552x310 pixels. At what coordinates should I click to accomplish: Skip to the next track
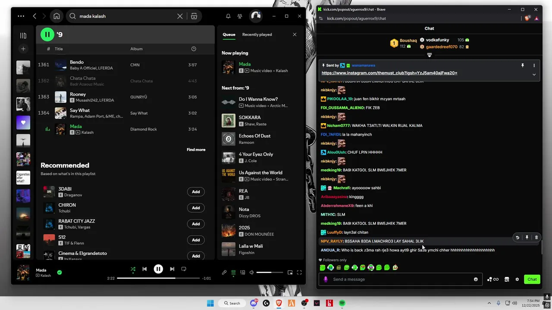[172, 269]
